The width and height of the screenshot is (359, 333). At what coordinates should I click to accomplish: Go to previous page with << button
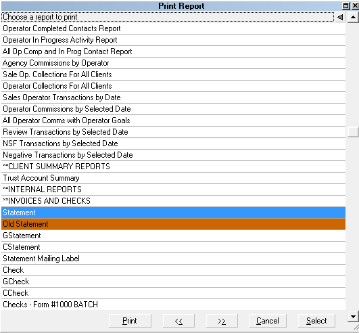(x=178, y=321)
